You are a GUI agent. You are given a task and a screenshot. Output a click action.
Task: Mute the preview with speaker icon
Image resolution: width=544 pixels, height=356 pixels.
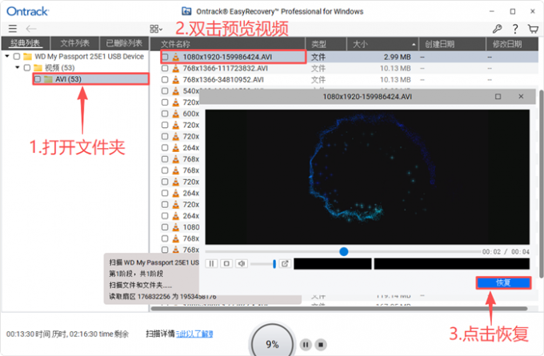(242, 264)
